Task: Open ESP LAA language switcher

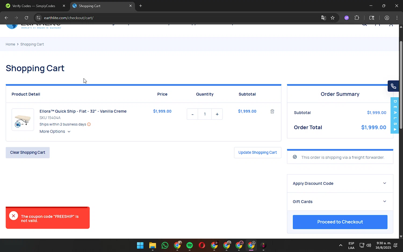Action: tap(351, 245)
